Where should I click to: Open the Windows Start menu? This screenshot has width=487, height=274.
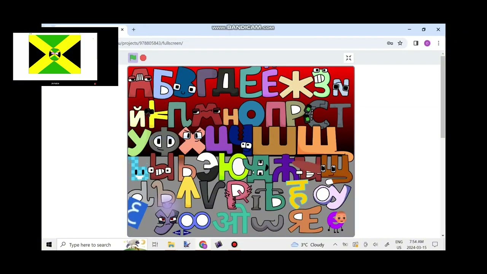click(49, 245)
